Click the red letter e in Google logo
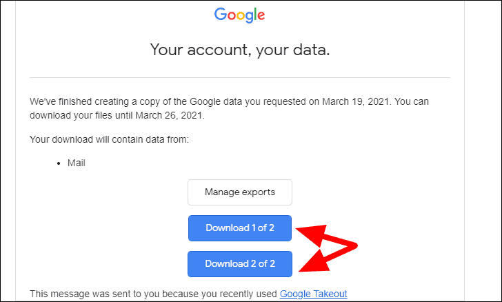 tap(261, 16)
